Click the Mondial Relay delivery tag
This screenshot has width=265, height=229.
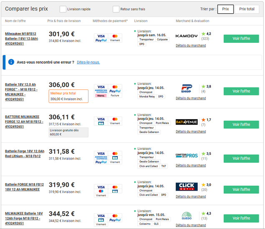[x=147, y=97]
